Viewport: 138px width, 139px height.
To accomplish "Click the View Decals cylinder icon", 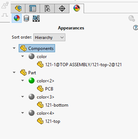I will (x=26, y=18).
